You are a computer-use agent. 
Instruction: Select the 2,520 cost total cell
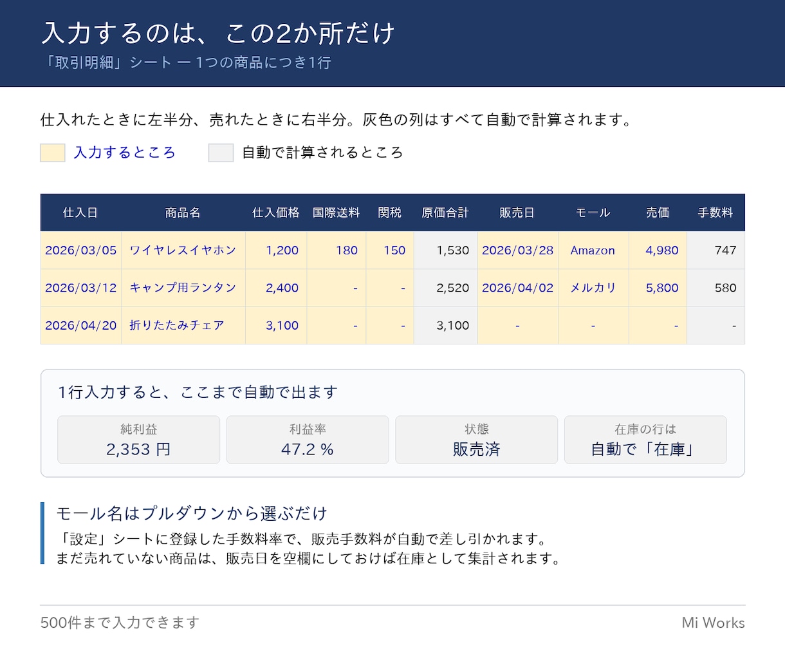445,288
